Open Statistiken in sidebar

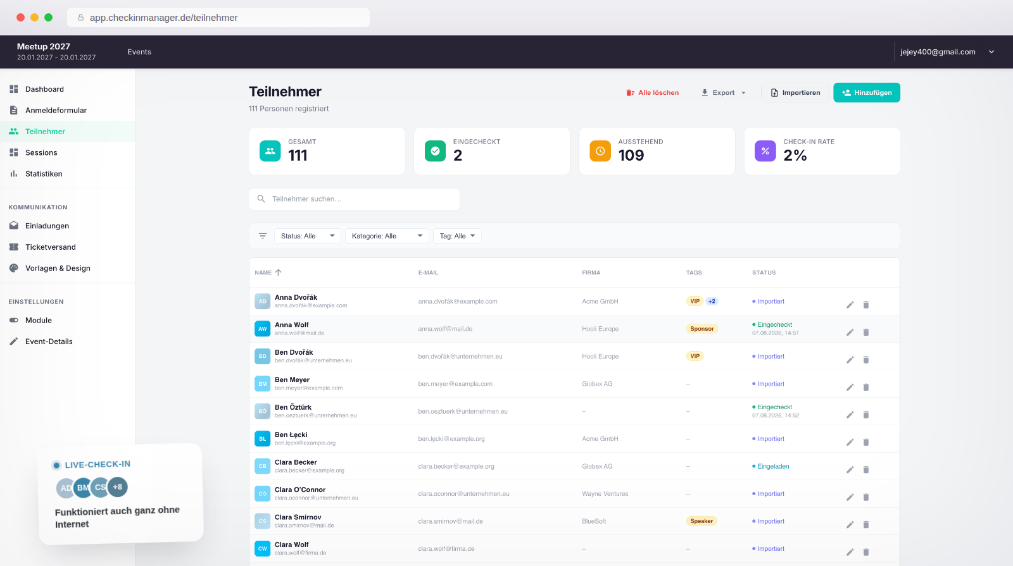[x=44, y=174]
